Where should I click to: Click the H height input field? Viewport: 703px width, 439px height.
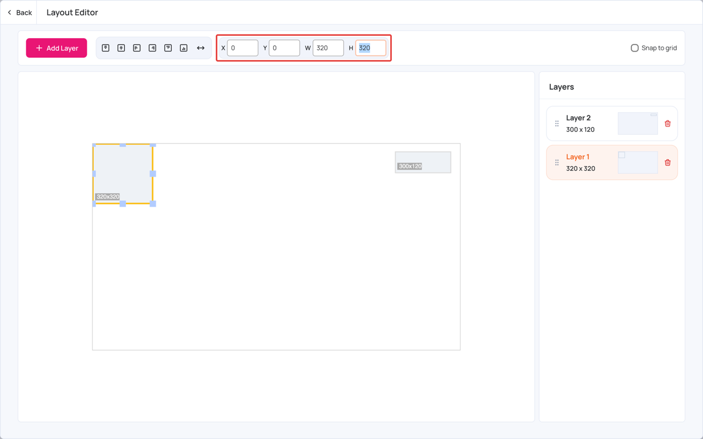coord(371,48)
